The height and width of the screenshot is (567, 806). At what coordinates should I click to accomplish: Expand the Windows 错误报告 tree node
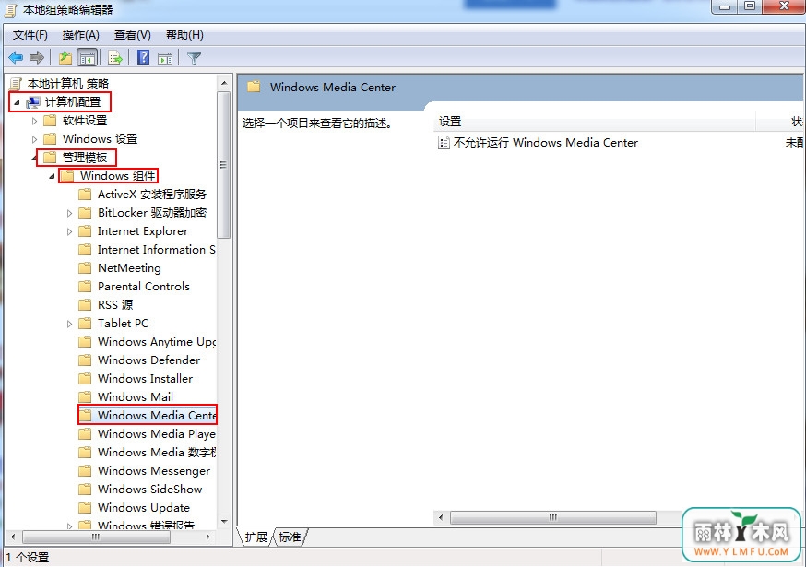coord(69,526)
